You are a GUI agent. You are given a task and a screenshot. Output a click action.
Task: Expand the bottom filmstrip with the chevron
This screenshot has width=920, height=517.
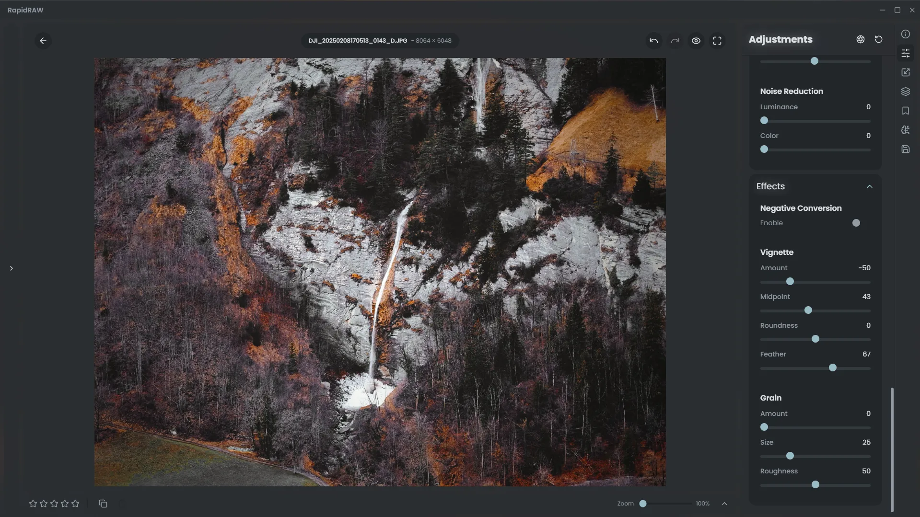tap(724, 503)
